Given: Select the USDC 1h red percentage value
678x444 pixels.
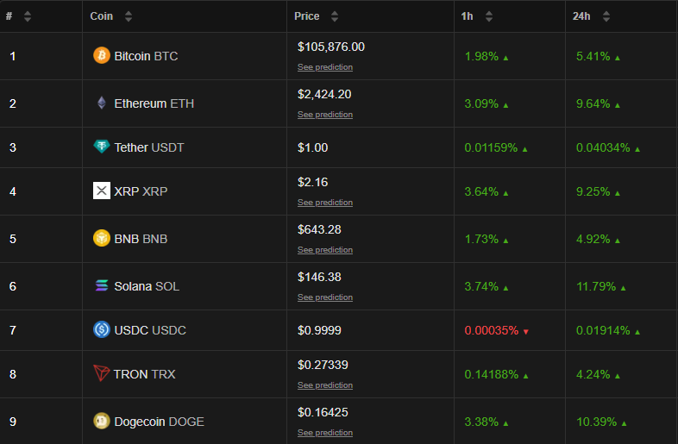Looking at the screenshot, I should coord(491,330).
